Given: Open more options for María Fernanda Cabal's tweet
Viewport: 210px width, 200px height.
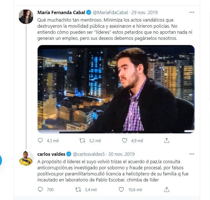Looking at the screenshot, I should click(x=192, y=12).
